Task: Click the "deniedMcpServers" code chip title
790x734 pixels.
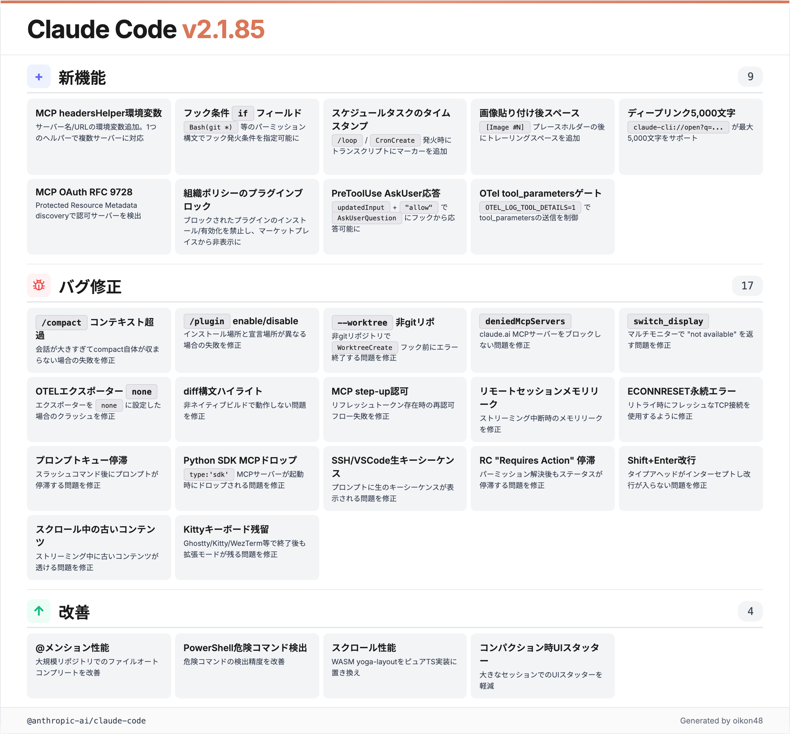Action: (x=525, y=321)
